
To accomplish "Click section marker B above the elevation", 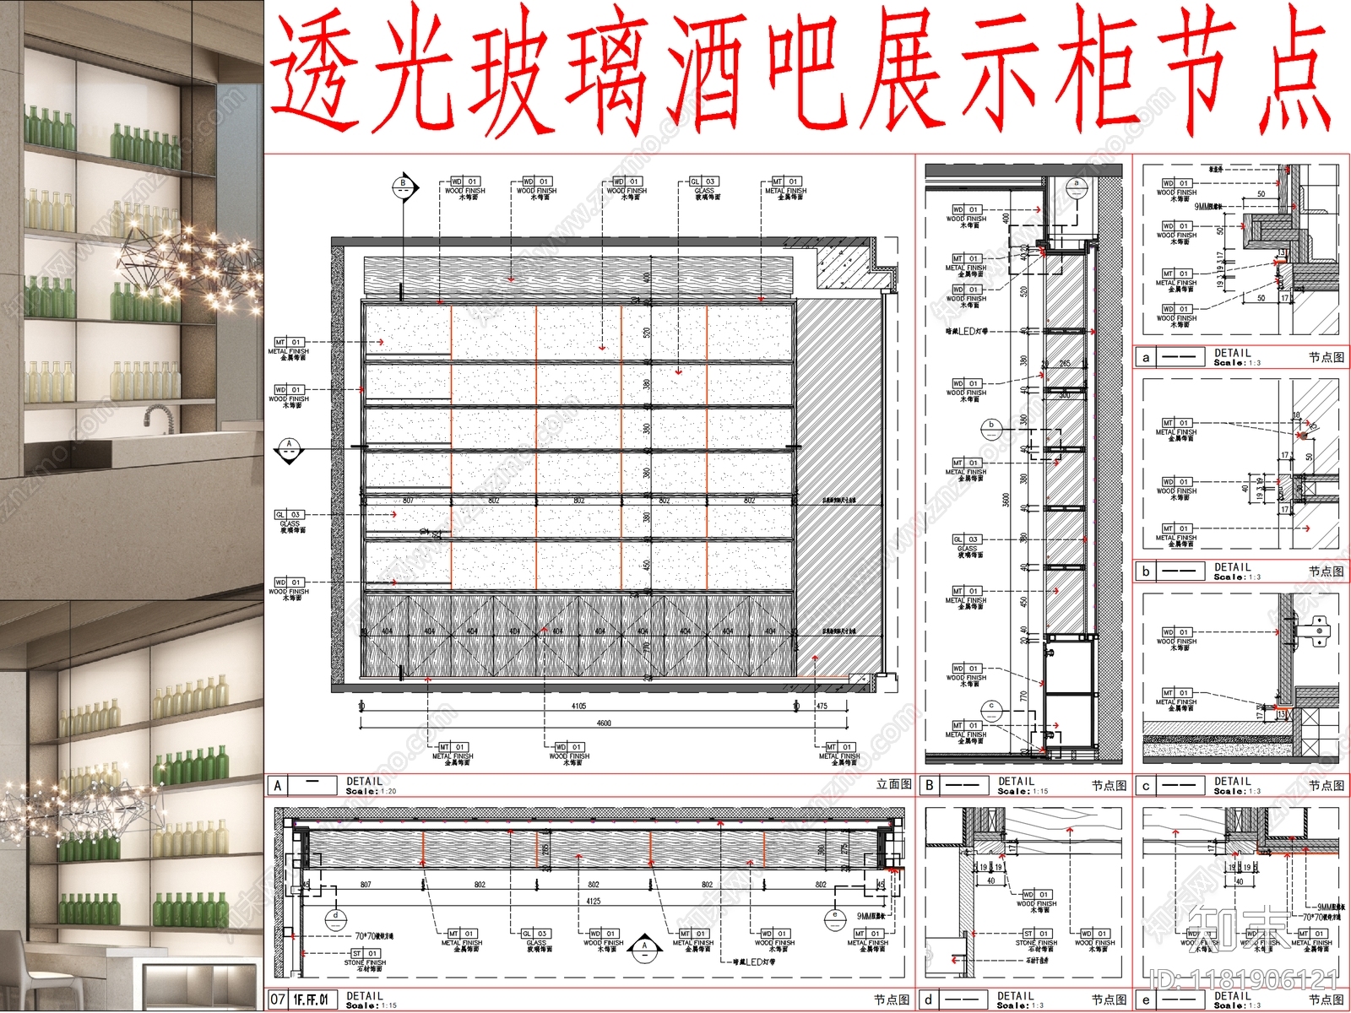I will click(x=404, y=186).
